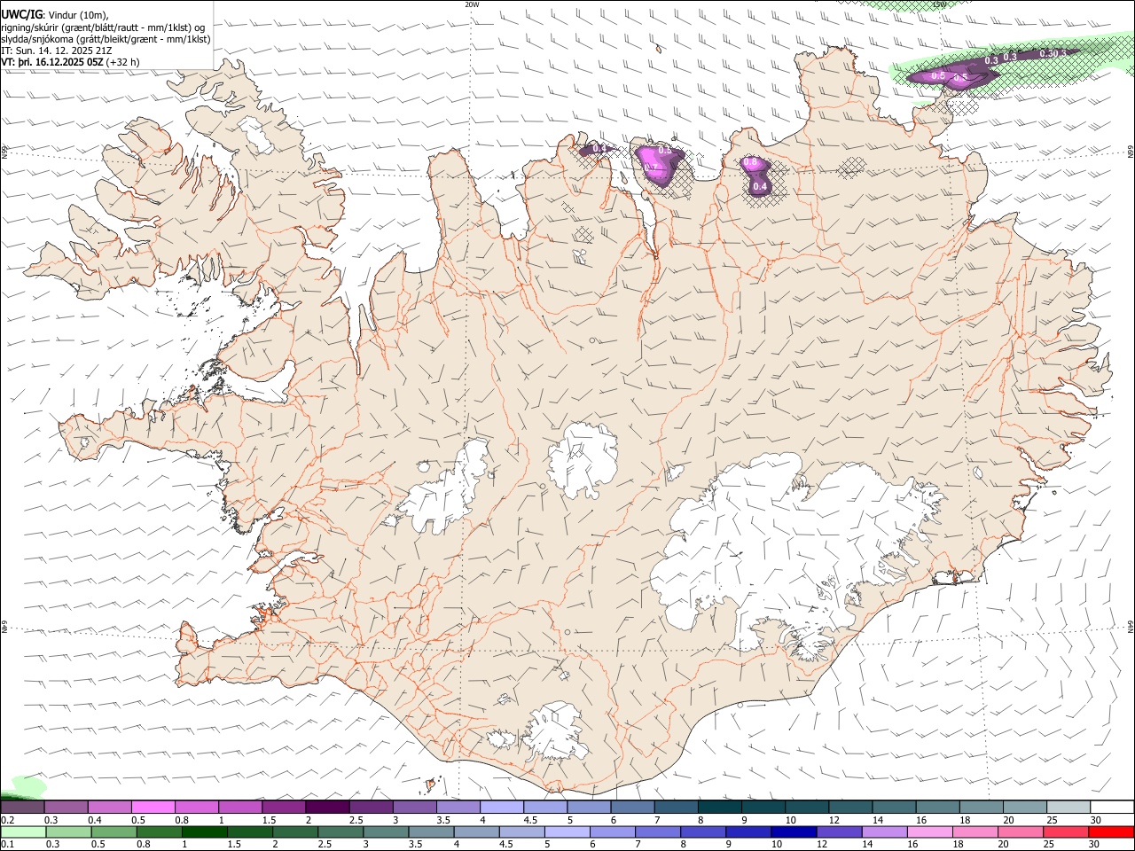Select deep blue lower swatch between 10 and 12
This screenshot has width=1135, height=851.
794,831
